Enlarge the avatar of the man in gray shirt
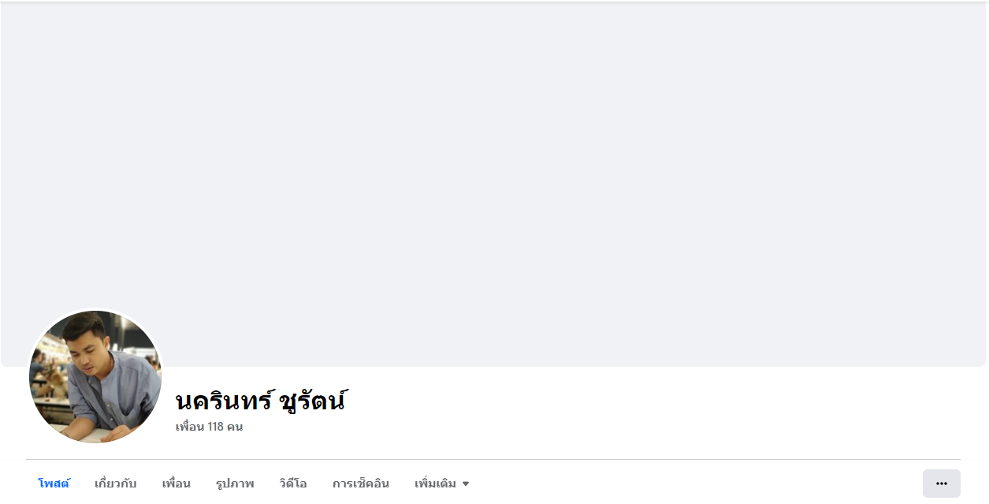Image resolution: width=989 pixels, height=504 pixels. tap(95, 377)
